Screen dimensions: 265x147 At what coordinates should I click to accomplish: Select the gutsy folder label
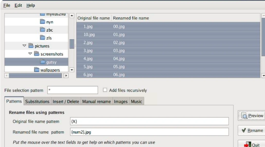point(51,62)
